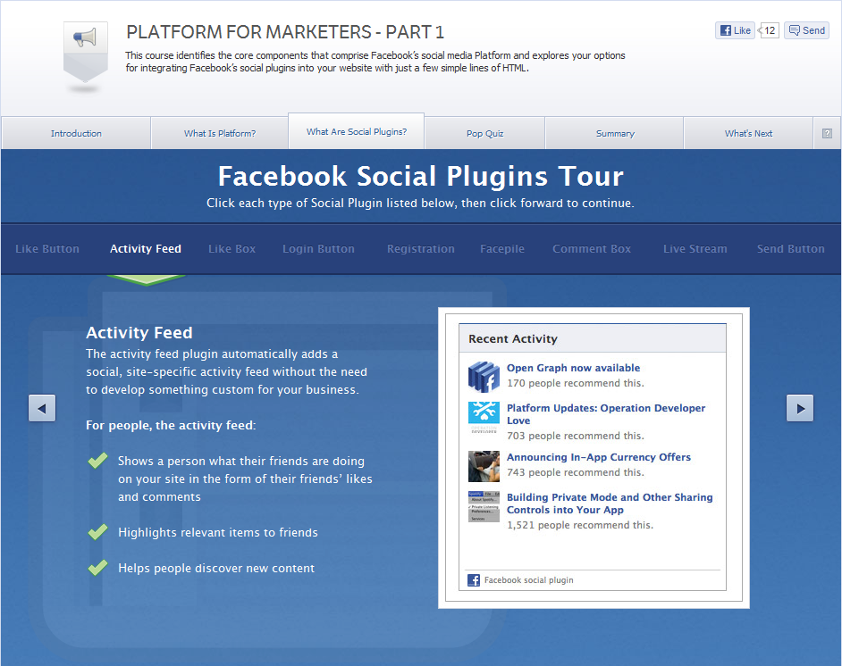Click the Facebook Like button

point(735,30)
